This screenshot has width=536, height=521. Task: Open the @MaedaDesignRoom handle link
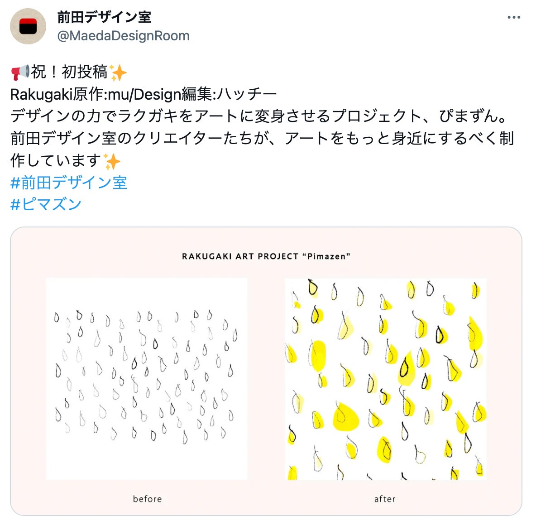123,36
